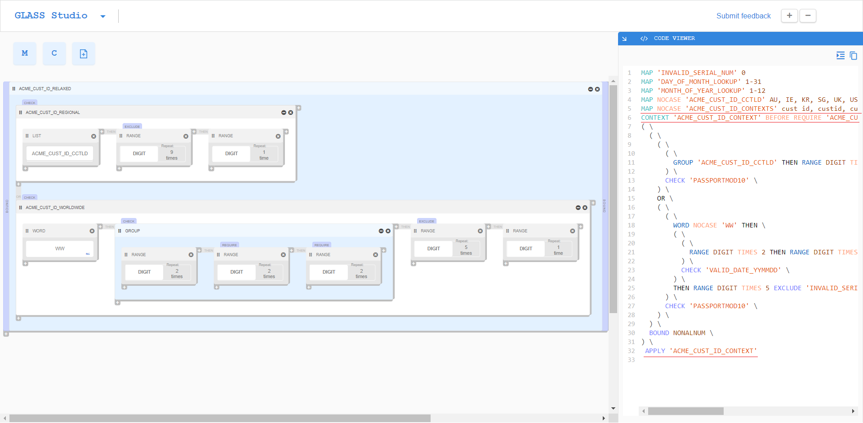Viewport: 863px width, 423px height.
Task: Click code line 1 MAP 'INVALID_SERIAL_NUM'
Action: point(693,73)
